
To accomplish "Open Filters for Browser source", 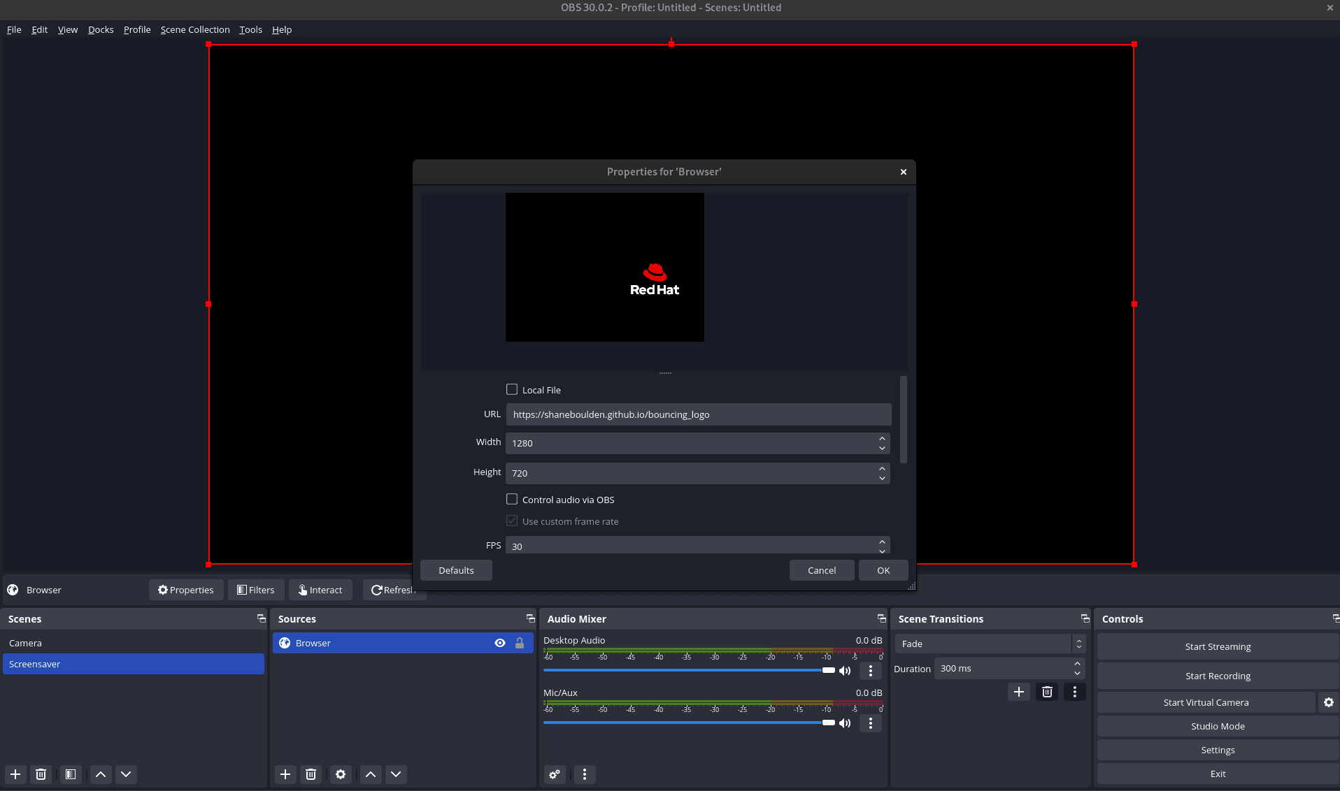I will 256,590.
